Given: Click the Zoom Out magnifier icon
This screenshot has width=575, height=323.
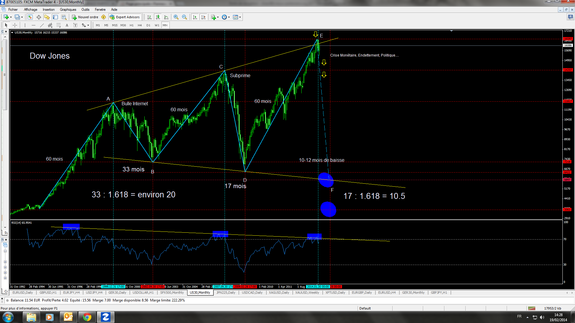Looking at the screenshot, I should click(184, 17).
